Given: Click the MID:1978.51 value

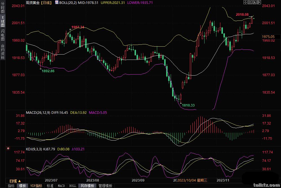Looking at the screenshot, I should (88, 3).
